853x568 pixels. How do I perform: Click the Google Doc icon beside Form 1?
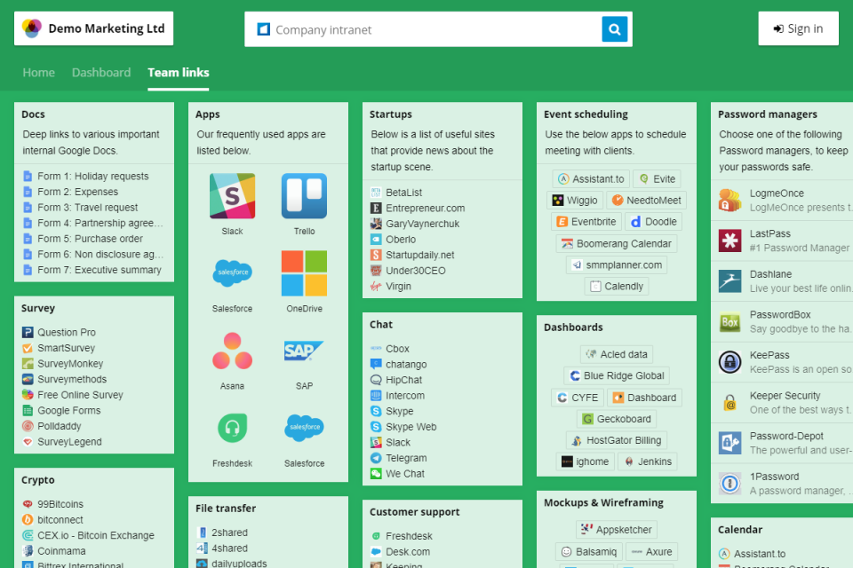point(28,176)
